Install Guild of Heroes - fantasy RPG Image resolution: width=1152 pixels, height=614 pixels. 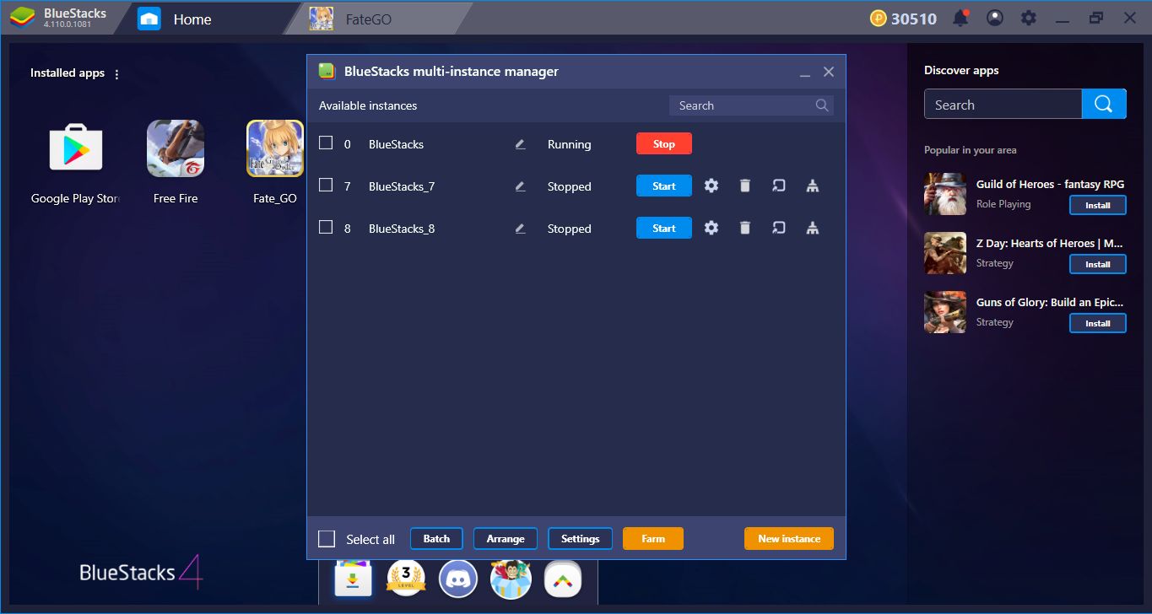click(x=1098, y=205)
